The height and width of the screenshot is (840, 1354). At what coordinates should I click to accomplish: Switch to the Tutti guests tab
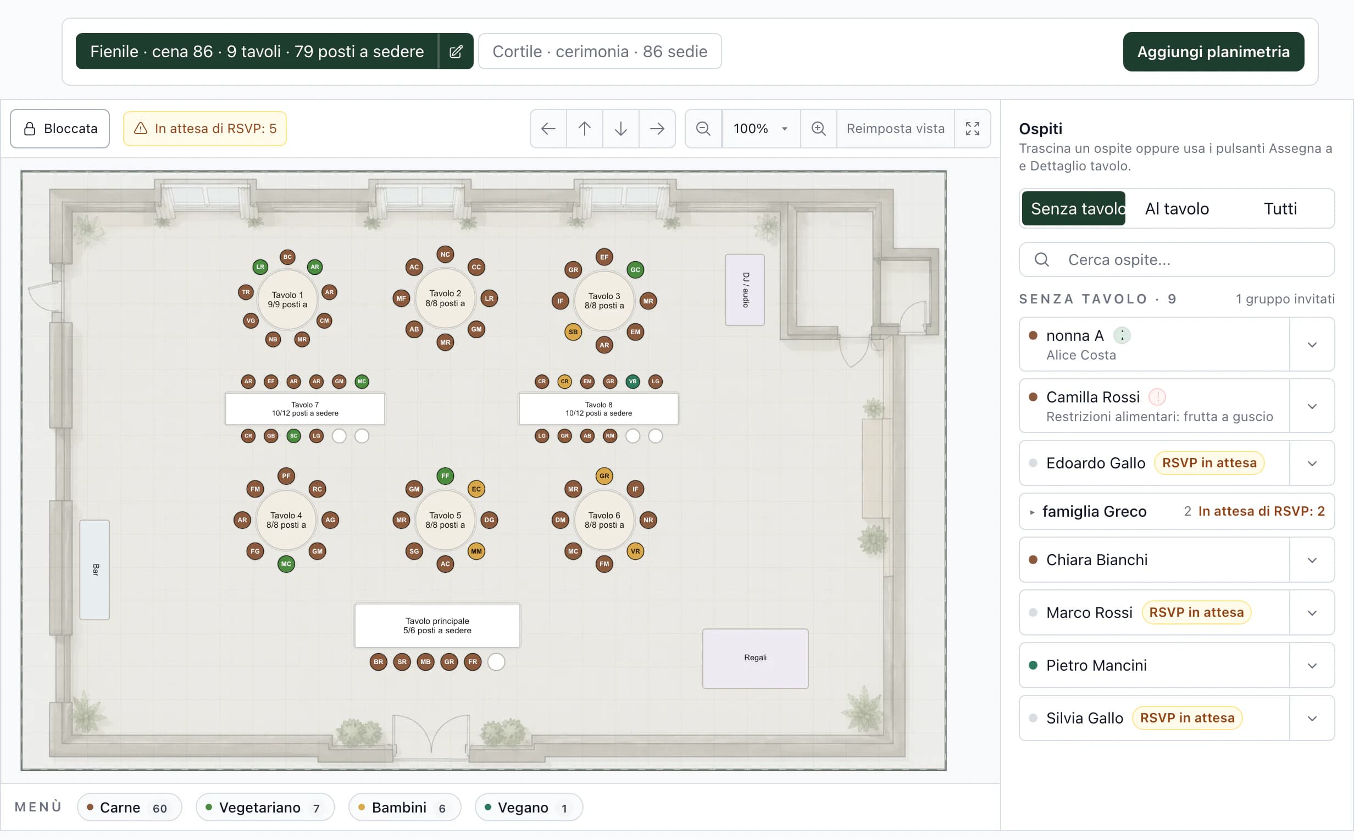pyautogui.click(x=1280, y=209)
